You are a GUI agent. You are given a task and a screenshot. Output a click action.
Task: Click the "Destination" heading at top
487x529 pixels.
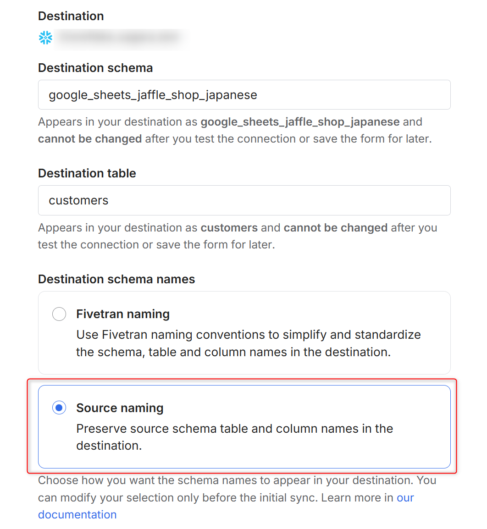coord(71,16)
